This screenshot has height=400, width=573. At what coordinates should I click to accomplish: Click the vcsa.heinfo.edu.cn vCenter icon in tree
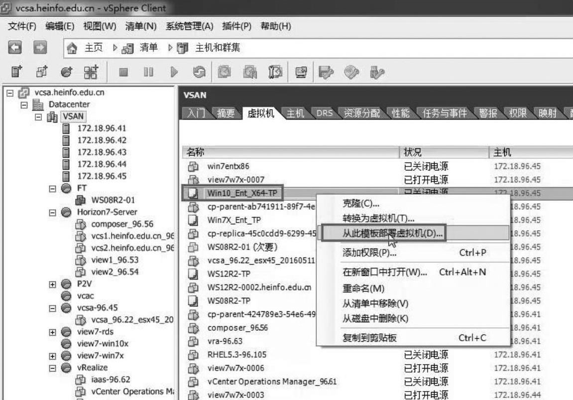[24, 93]
